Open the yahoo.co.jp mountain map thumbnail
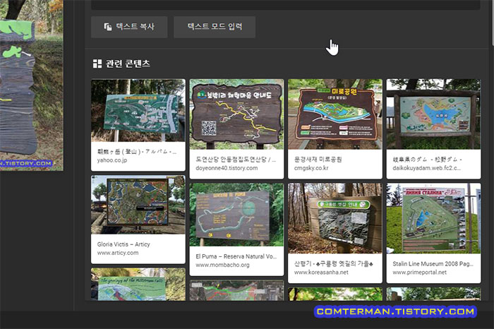 pos(138,110)
